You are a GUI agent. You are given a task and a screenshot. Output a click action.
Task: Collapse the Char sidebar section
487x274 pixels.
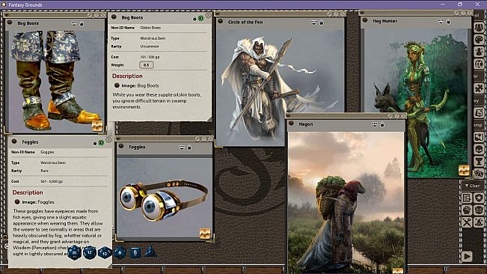click(x=472, y=186)
